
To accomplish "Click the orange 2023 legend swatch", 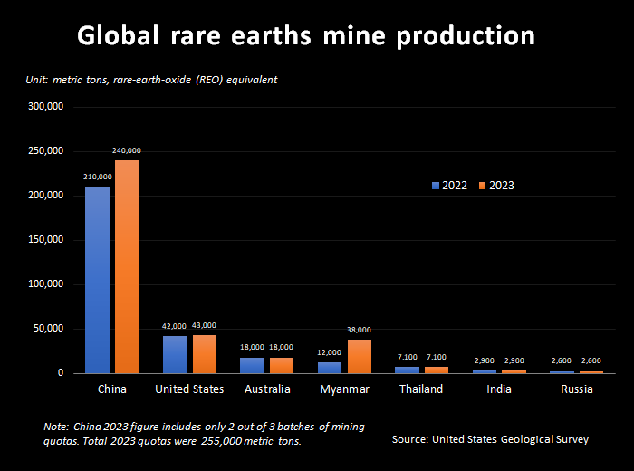I will [482, 186].
